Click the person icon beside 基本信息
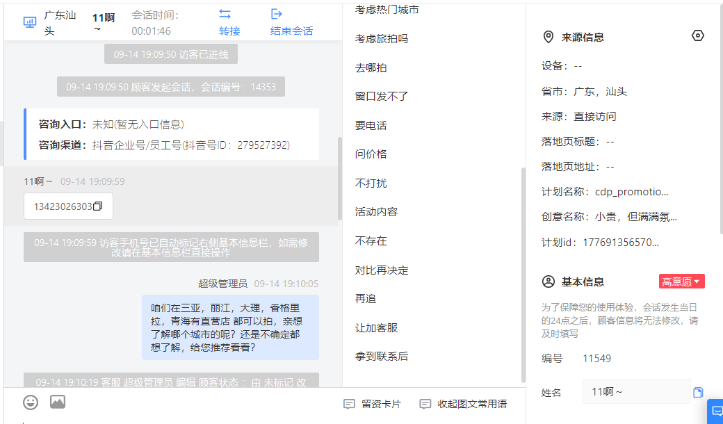723x424 pixels. (x=549, y=282)
